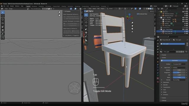Select the Rotate tool in UV editor toolbar

3,23
